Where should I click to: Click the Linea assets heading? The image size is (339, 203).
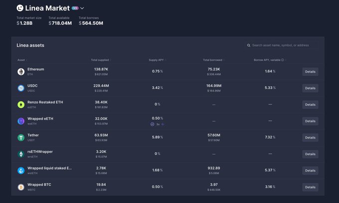(x=30, y=45)
